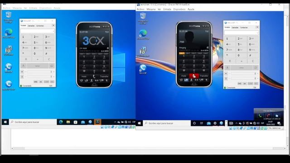Mute microphone in left MicroSIP
The width and height of the screenshot is (290, 163).
22,77
